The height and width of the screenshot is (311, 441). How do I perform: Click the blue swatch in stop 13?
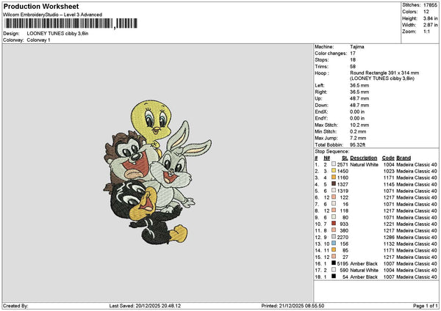pos(334,243)
